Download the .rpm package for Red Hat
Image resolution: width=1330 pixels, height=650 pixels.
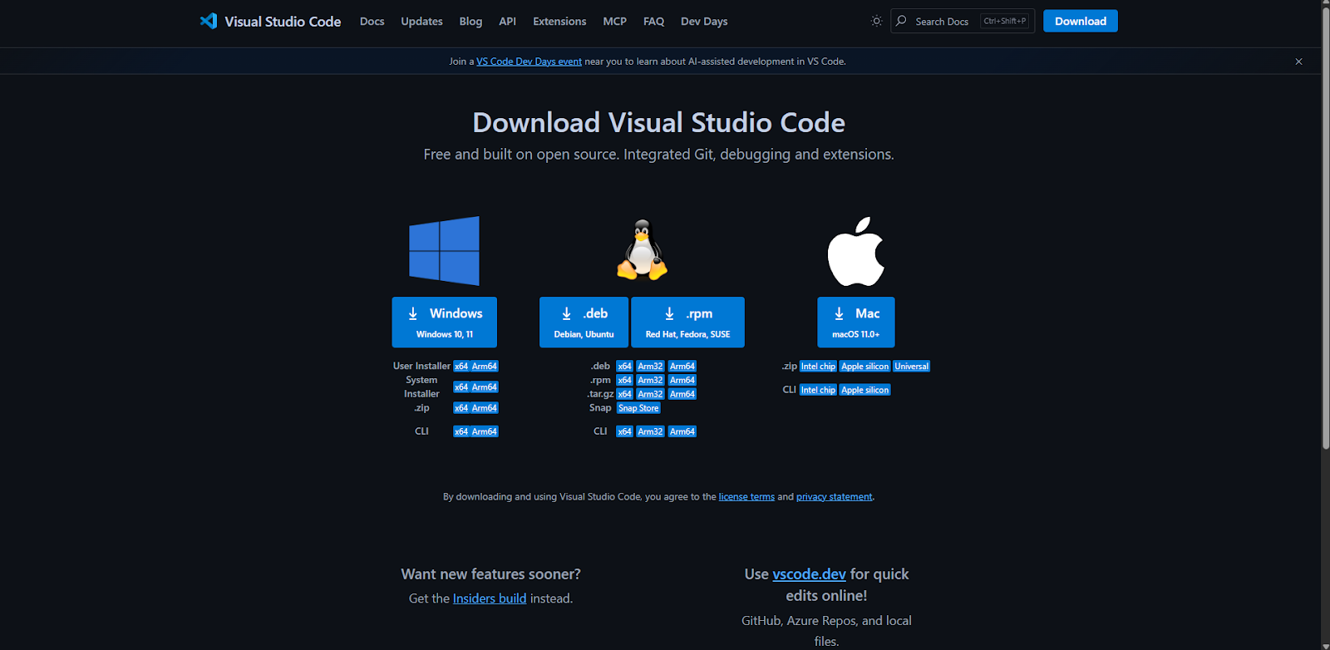click(687, 322)
